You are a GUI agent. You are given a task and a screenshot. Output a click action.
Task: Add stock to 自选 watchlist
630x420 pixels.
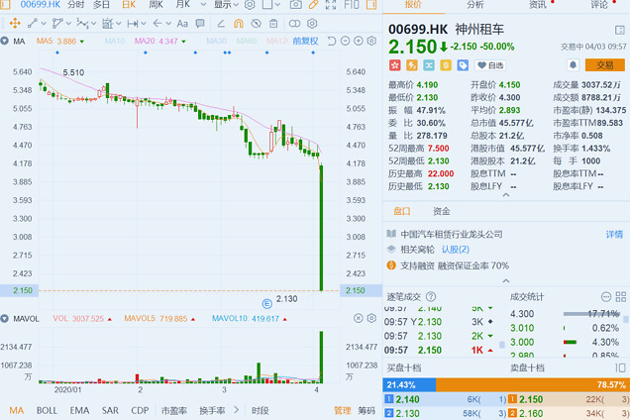point(490,65)
